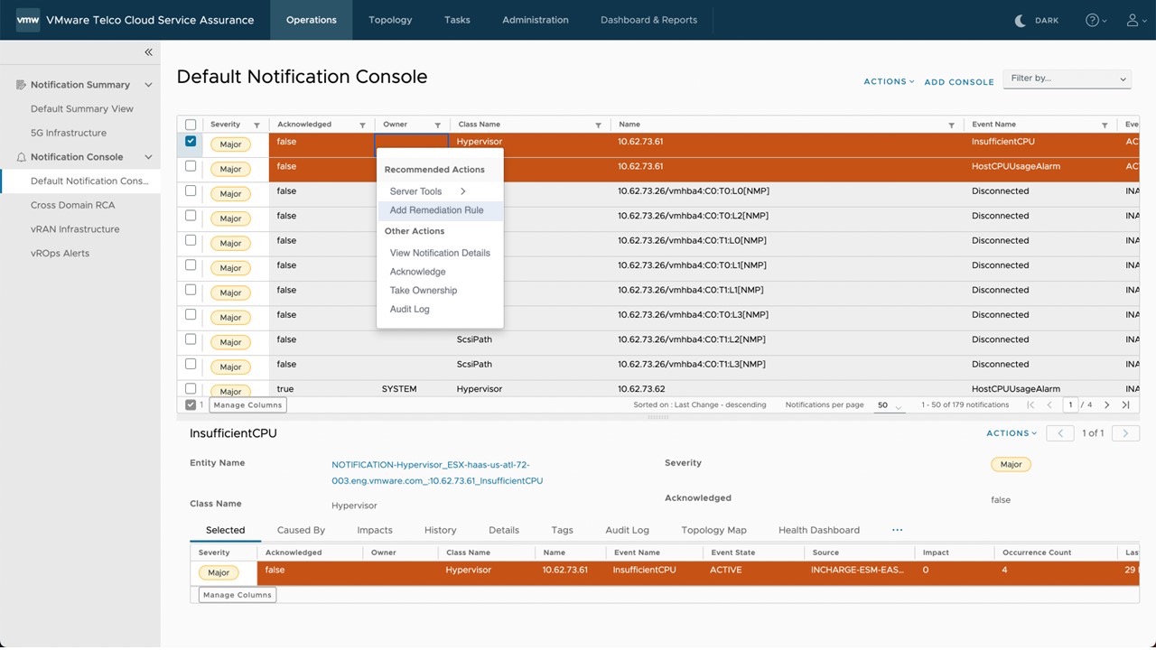Click the Class Name column filter icon
1156x650 pixels.
[x=598, y=125]
